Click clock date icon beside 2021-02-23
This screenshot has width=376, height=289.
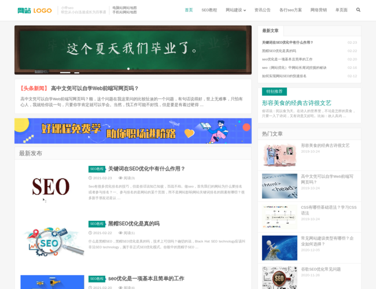[90, 178]
